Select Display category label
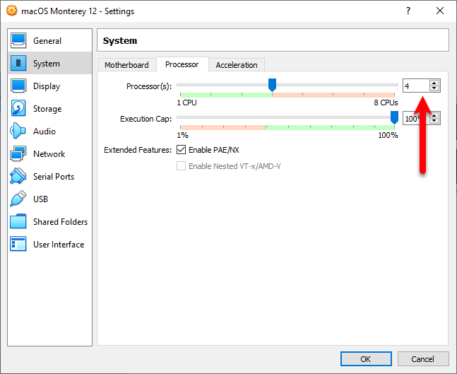 tap(47, 86)
